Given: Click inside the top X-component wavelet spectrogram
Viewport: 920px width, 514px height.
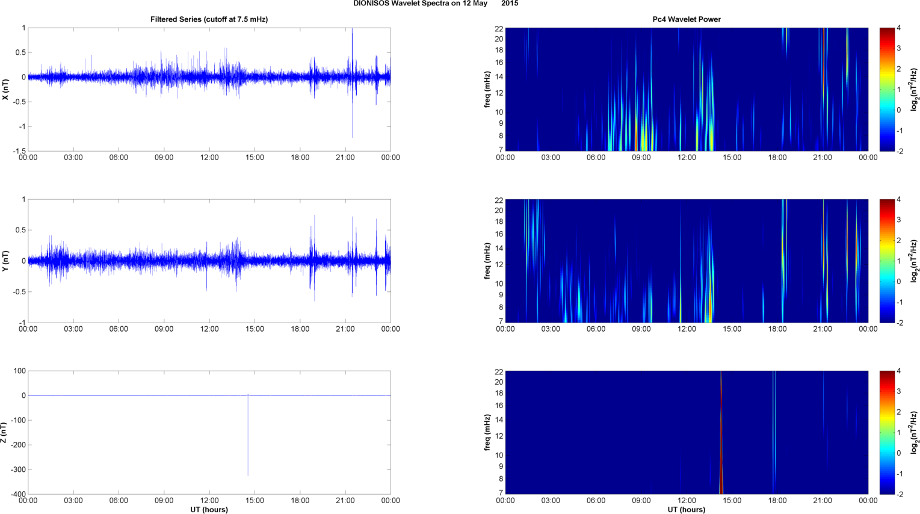Looking at the screenshot, I should 687,90.
